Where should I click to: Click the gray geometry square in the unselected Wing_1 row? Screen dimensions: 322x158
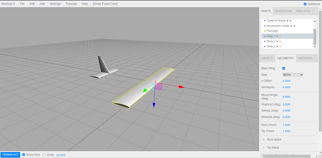277,41
